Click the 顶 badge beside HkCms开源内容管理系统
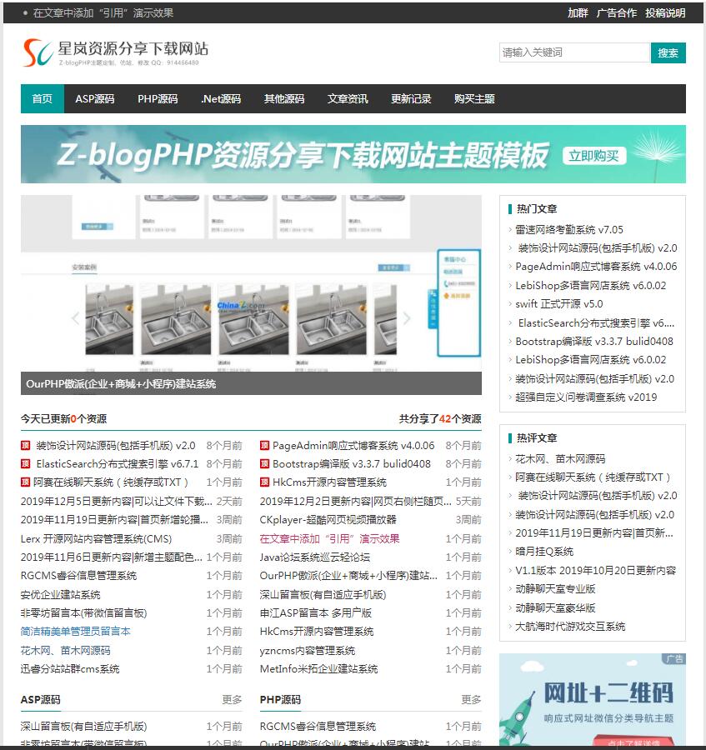Viewport: 706px width, 750px height. click(x=264, y=482)
